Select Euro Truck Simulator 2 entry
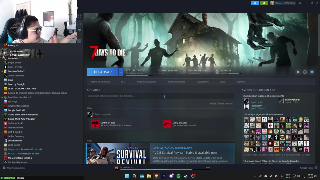 pyautogui.click(x=19, y=97)
